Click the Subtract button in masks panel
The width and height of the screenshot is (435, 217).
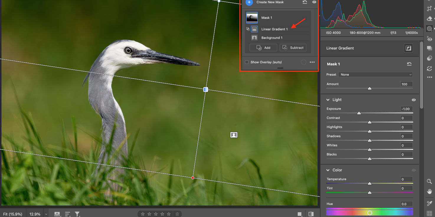pyautogui.click(x=293, y=48)
